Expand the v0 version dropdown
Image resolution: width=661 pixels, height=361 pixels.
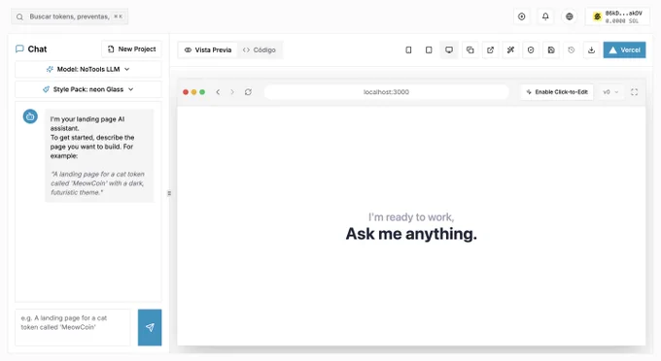coord(610,92)
